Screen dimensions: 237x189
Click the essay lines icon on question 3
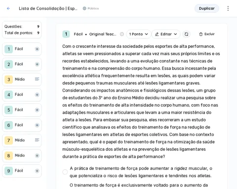pyautogui.click(x=37, y=79)
